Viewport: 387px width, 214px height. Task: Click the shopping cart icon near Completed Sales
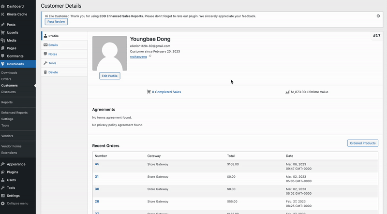149,92
